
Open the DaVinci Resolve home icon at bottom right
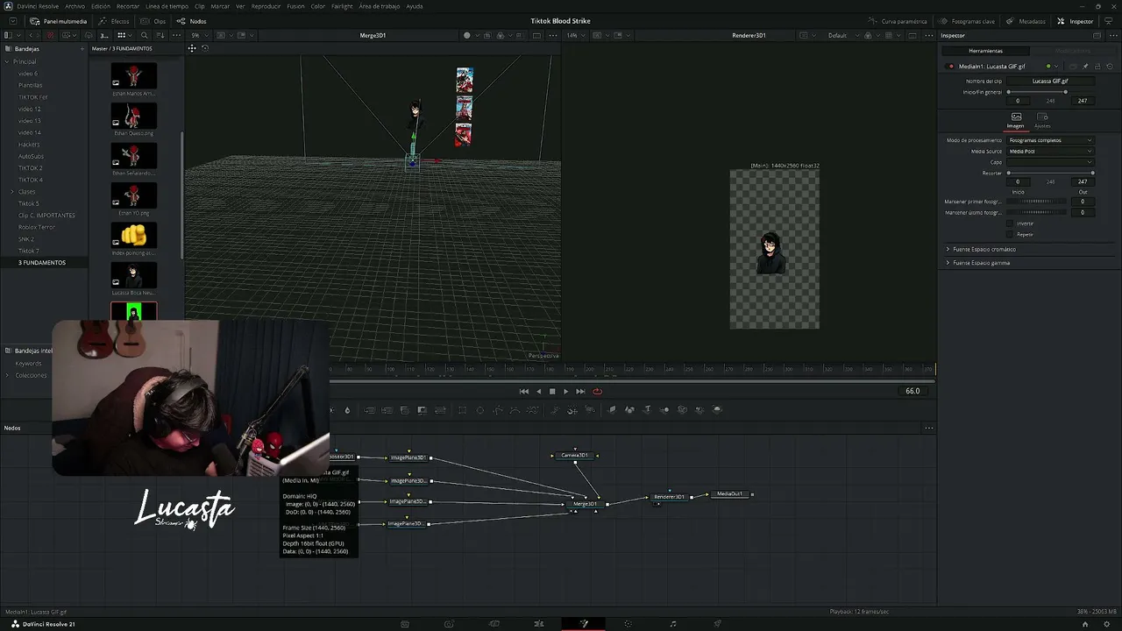point(1085,624)
